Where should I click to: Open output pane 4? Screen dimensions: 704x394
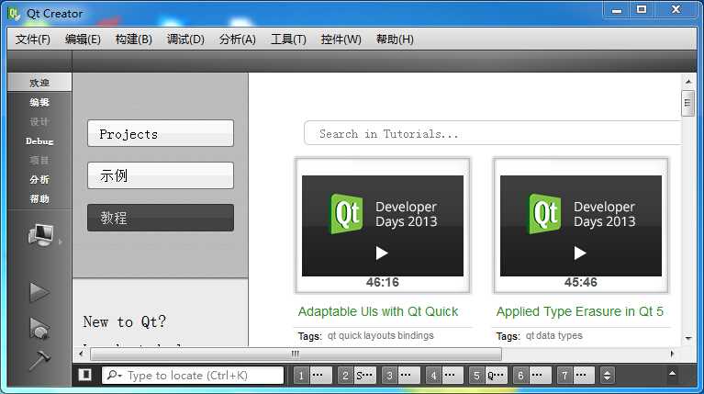coord(444,375)
